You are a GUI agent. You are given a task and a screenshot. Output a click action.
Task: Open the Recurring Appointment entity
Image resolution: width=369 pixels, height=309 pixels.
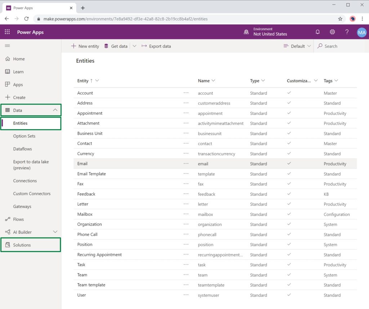point(99,254)
